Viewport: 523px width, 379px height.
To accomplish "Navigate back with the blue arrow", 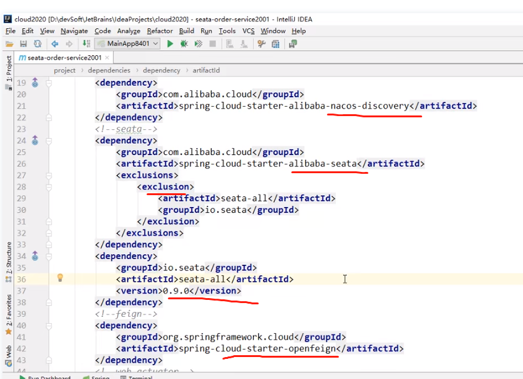I will click(x=54, y=44).
